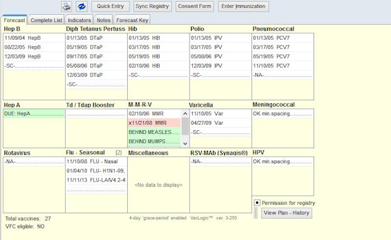Open the Forecast Key tab
391x240 pixels.
[x=132, y=20]
